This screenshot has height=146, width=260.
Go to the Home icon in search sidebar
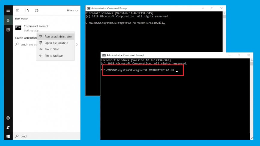tap(8, 20)
